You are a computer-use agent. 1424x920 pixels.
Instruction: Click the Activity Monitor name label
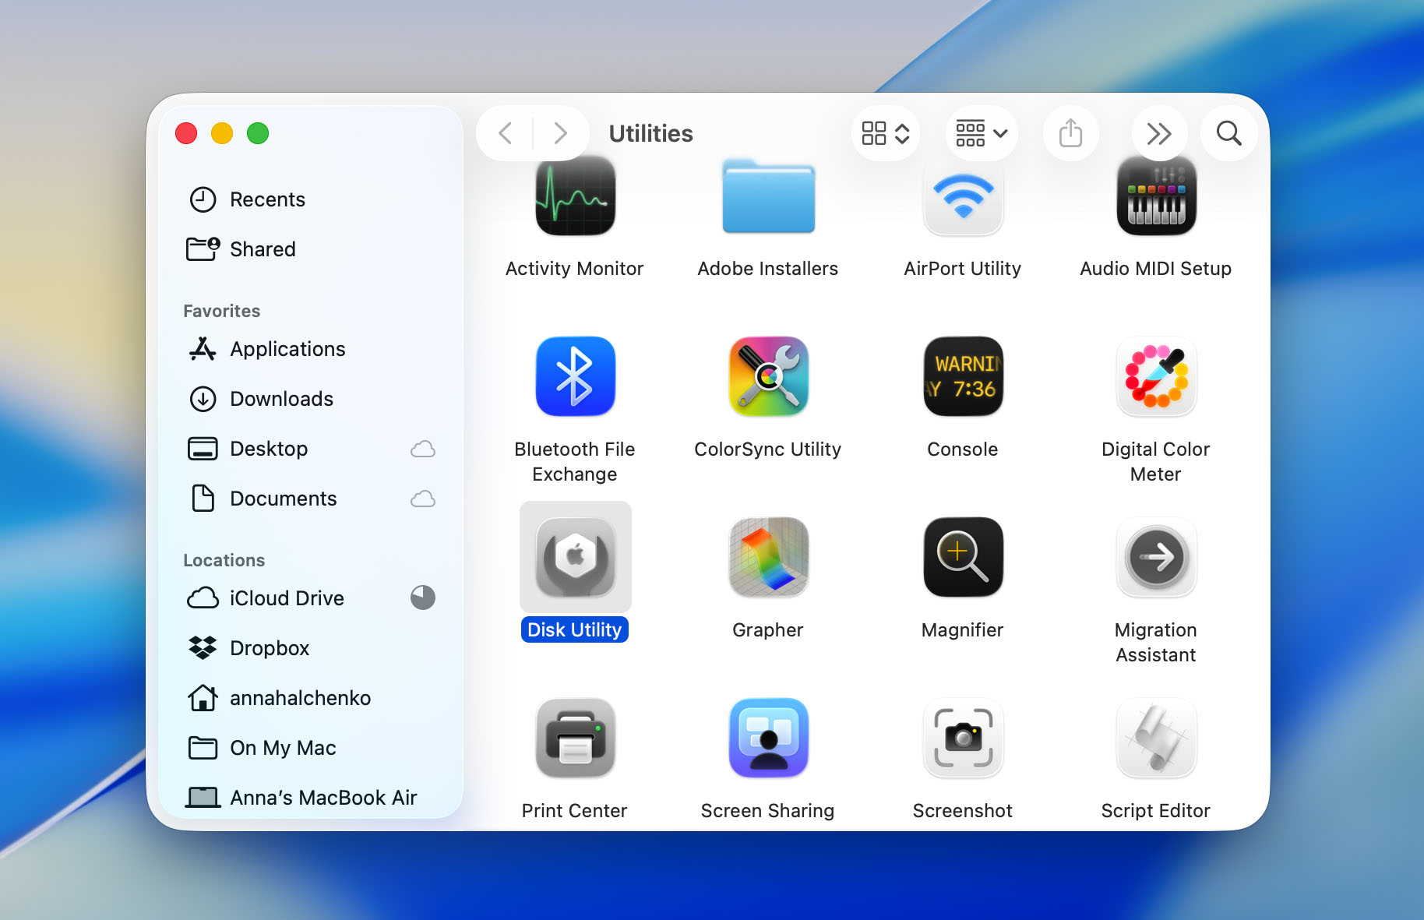tap(575, 269)
